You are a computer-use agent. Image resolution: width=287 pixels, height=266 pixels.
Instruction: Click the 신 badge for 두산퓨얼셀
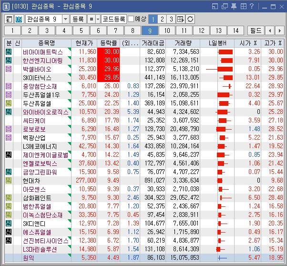[9, 103]
